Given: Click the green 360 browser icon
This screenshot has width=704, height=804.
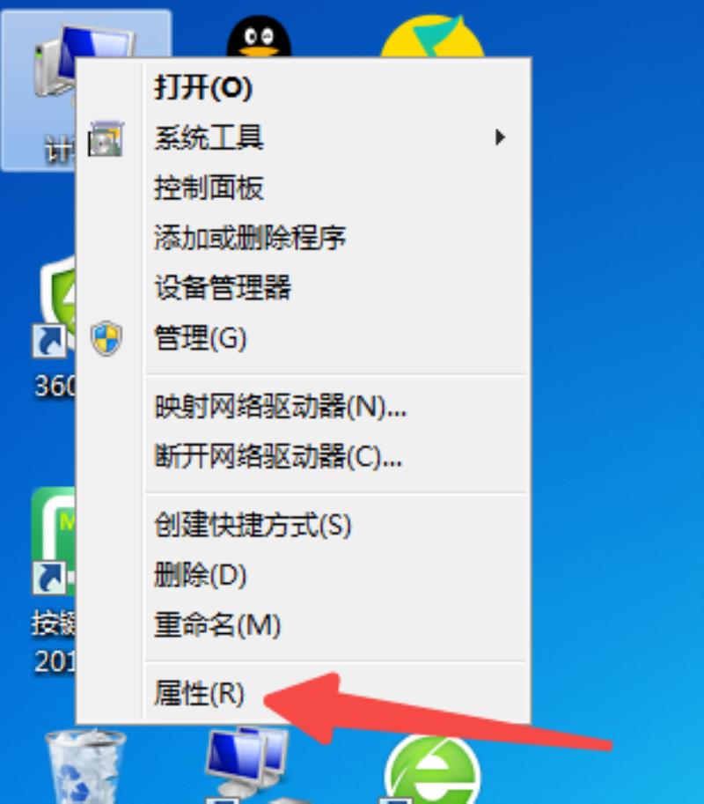Looking at the screenshot, I should click(433, 769).
